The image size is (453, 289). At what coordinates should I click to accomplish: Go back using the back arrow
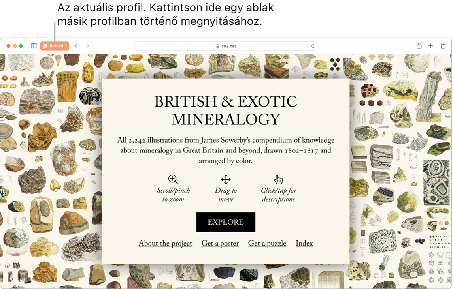tap(76, 45)
